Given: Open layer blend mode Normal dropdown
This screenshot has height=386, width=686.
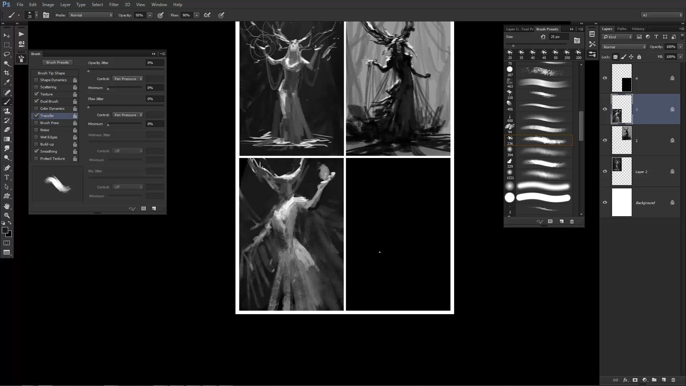Looking at the screenshot, I should [623, 47].
